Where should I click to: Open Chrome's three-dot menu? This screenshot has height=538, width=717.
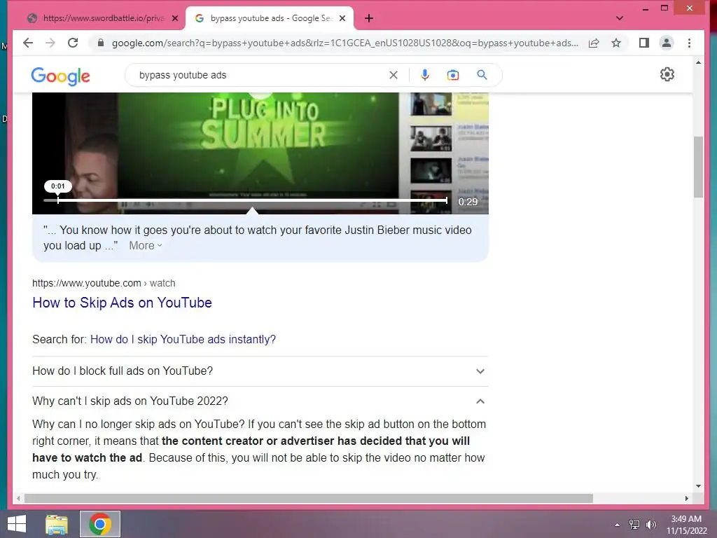click(689, 43)
